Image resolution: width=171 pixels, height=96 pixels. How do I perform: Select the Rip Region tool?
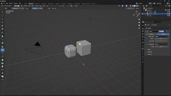point(2,80)
